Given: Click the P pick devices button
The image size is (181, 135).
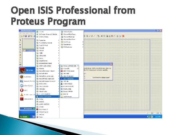Looking at the screenshot, I should pos(23,50).
